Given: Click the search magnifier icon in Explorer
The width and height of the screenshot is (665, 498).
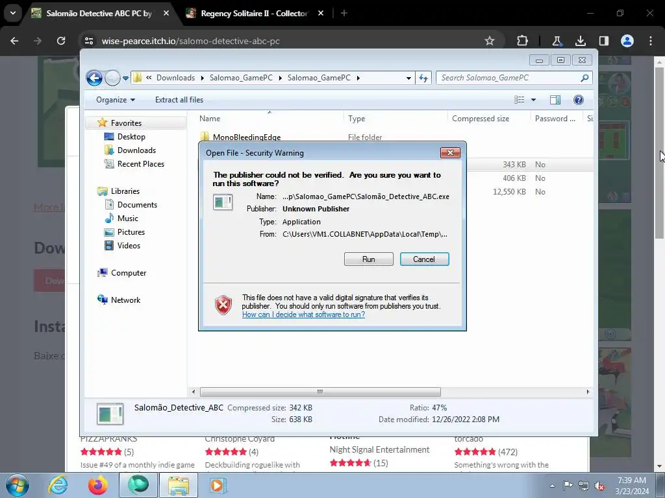Looking at the screenshot, I should pyautogui.click(x=584, y=78).
